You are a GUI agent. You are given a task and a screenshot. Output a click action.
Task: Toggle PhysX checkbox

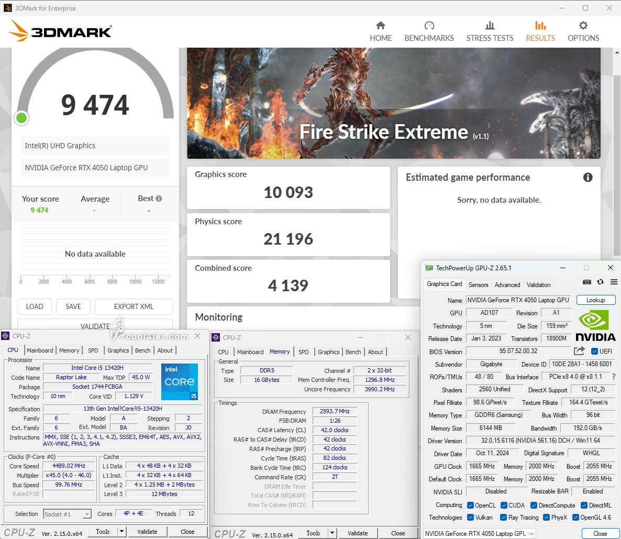pos(547,517)
